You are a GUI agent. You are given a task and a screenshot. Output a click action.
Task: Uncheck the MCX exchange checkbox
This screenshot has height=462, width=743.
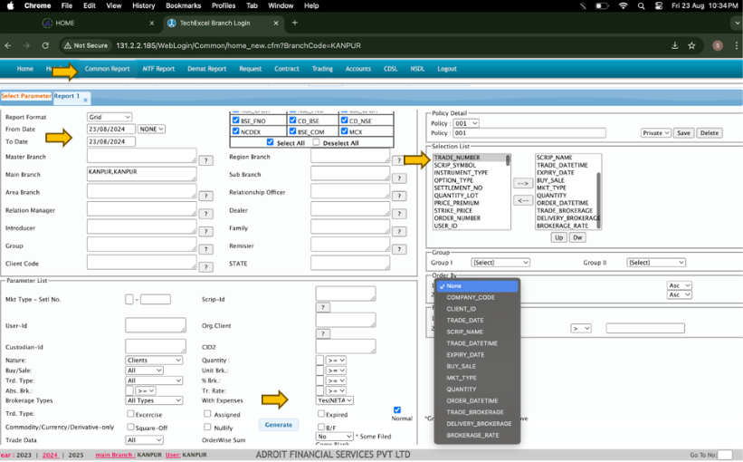point(345,131)
